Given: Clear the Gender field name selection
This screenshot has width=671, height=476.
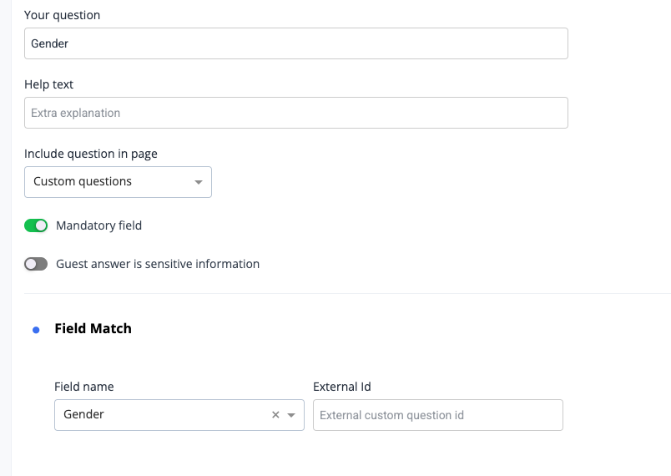Looking at the screenshot, I should [275, 415].
